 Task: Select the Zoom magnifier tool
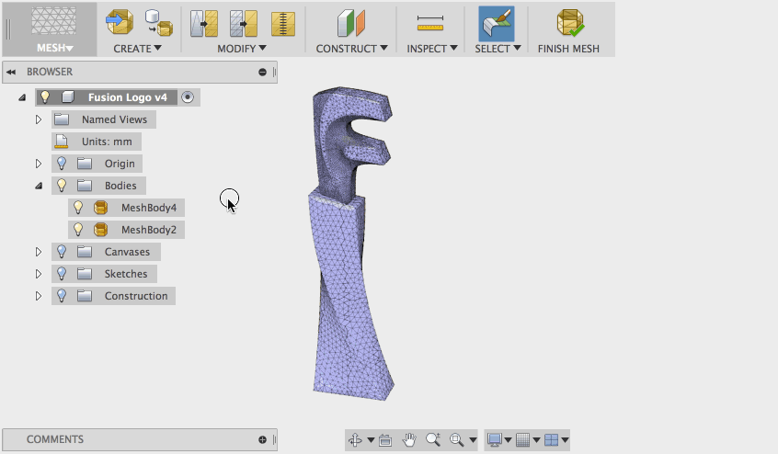(x=432, y=439)
